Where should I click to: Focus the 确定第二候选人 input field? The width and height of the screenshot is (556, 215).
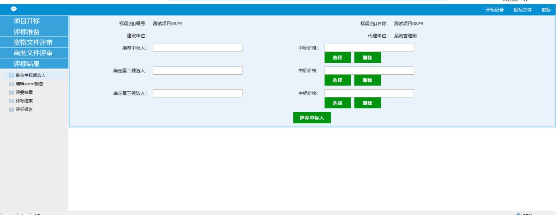[197, 71]
